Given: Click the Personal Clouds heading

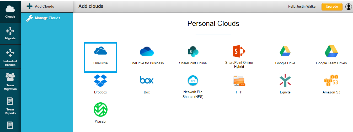Looking at the screenshot, I should click(x=213, y=24).
